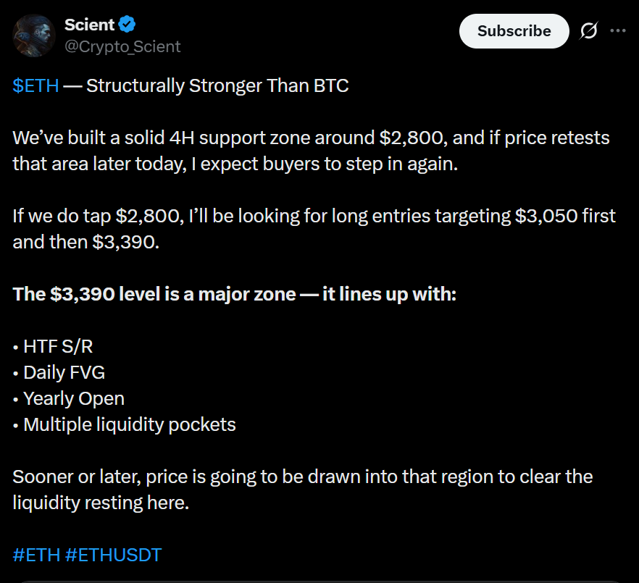Open the @Crypto_Scient handle link
Image resolution: width=639 pixels, height=583 pixels.
point(122,46)
